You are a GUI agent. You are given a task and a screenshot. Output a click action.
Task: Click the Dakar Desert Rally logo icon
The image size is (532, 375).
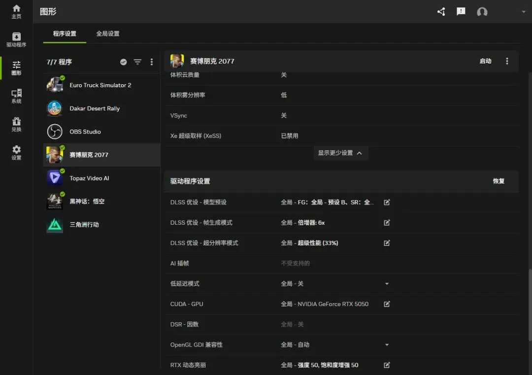(x=55, y=108)
